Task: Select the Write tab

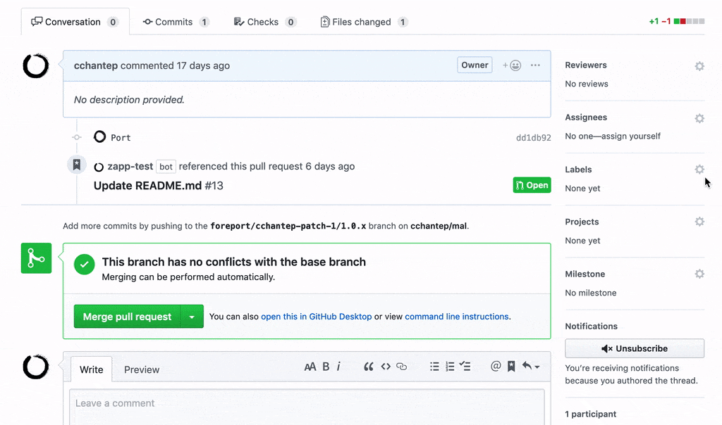Action: click(x=91, y=369)
